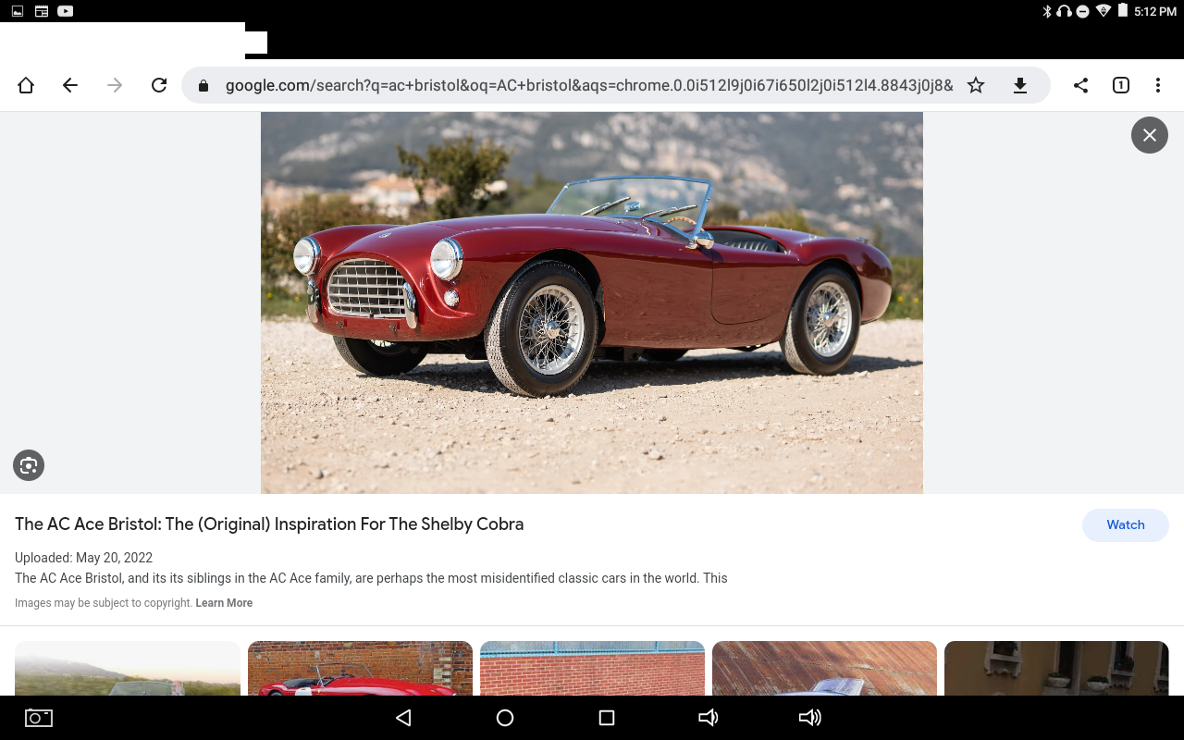Reload the page with refresh icon

click(x=159, y=85)
